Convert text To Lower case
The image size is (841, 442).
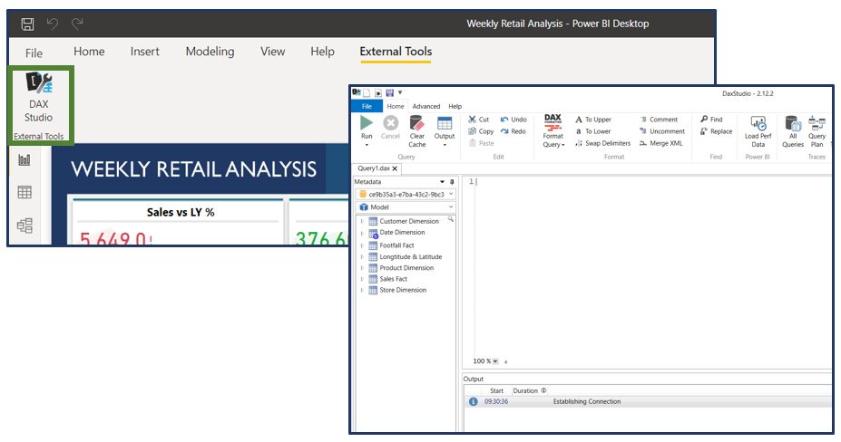pyautogui.click(x=592, y=131)
